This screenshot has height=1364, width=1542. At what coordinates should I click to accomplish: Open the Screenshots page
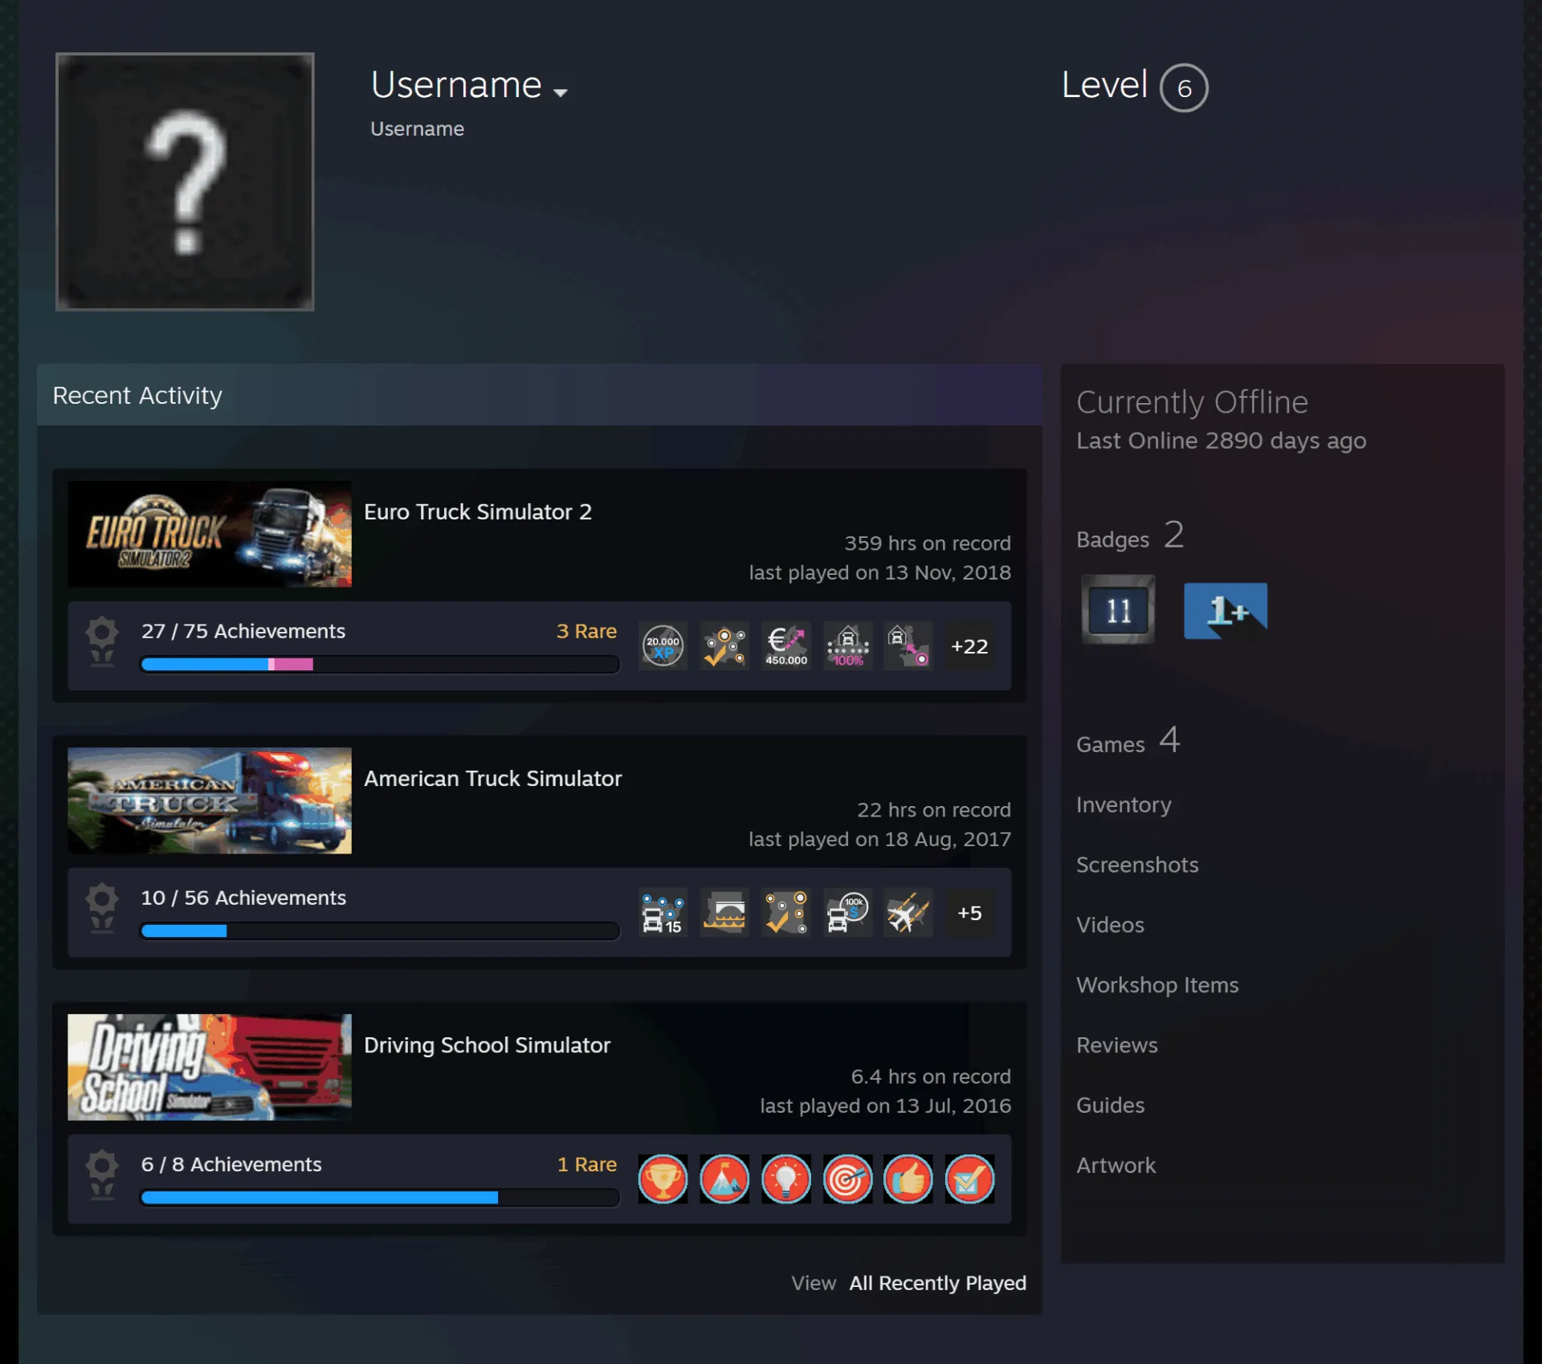(x=1137, y=865)
